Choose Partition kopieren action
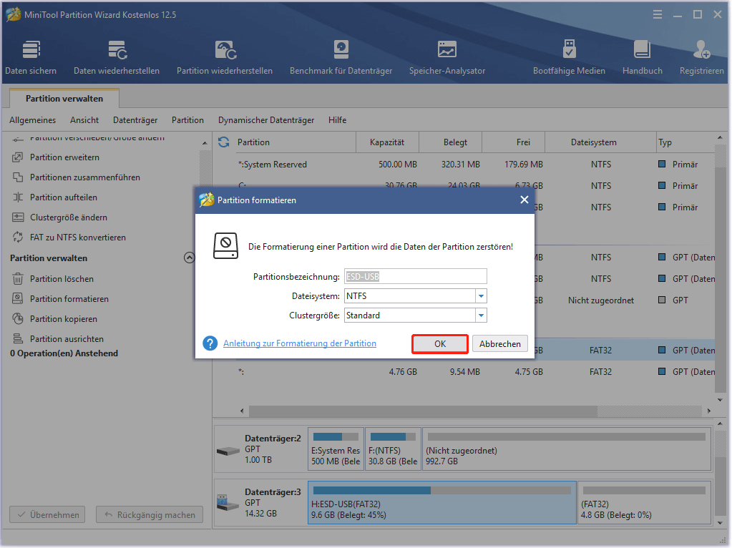This screenshot has height=548, width=732. pos(64,319)
